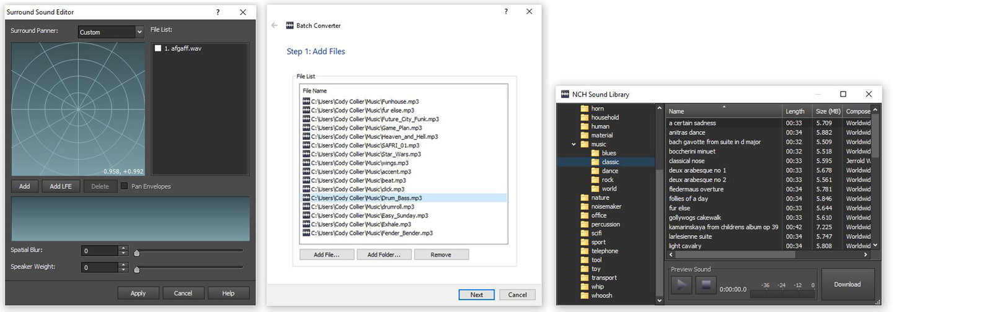The height and width of the screenshot is (312, 992).
Task: Stop the preview sound
Action: point(705,285)
